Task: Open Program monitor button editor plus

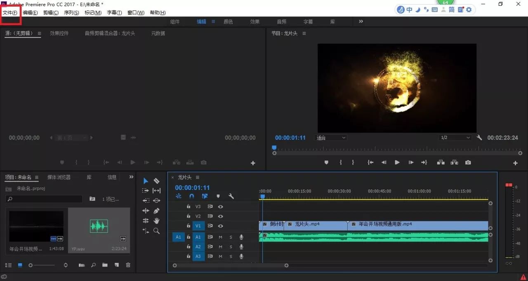Action: pos(515,163)
